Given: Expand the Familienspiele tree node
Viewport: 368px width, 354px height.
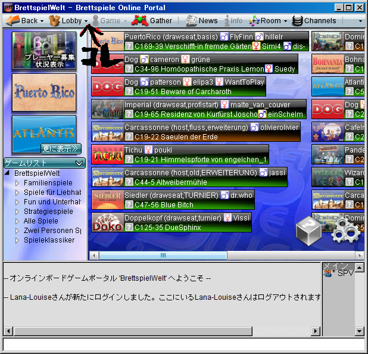Looking at the screenshot, I should [x=17, y=183].
